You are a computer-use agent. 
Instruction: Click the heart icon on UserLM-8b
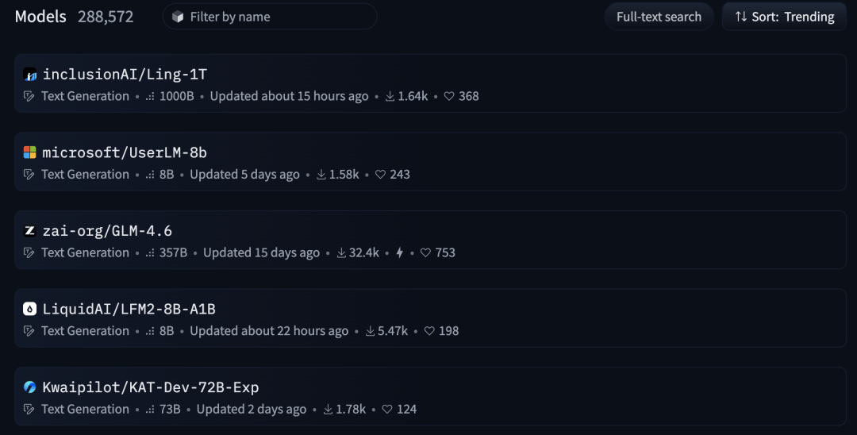coord(380,175)
